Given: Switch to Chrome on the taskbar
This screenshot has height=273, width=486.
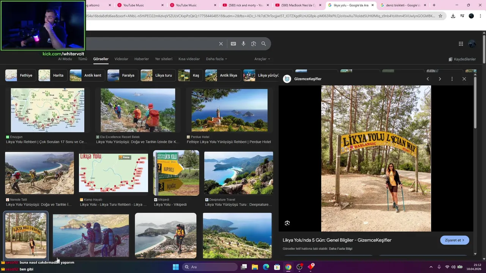Looking at the screenshot, I should point(288,267).
